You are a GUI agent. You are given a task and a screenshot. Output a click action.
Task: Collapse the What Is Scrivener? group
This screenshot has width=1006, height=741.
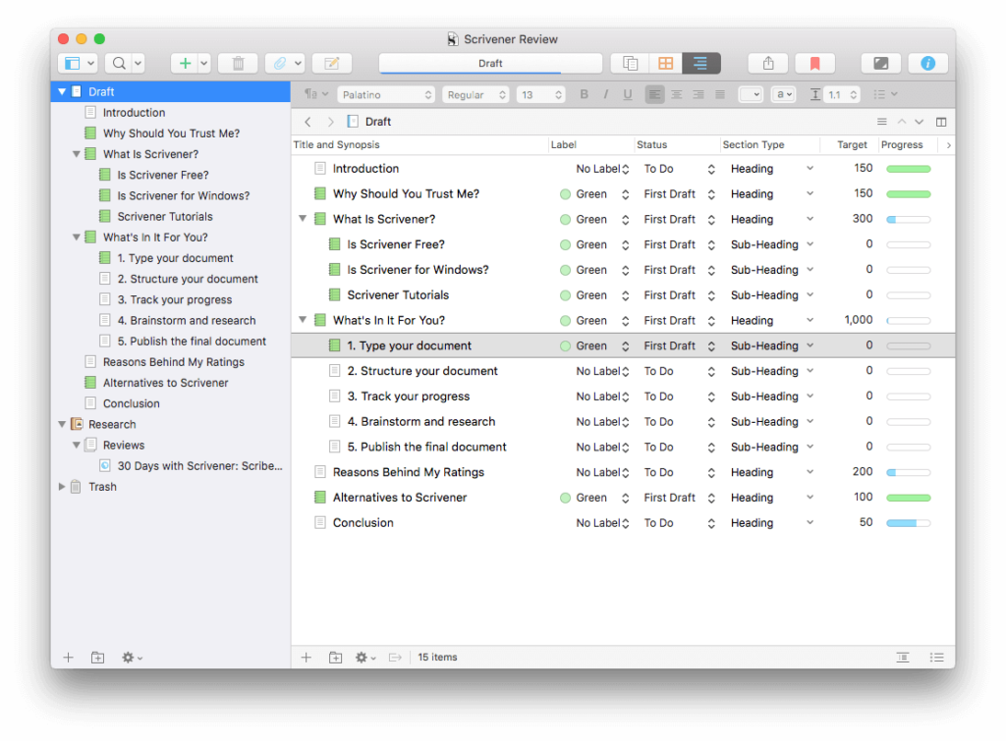pos(78,154)
